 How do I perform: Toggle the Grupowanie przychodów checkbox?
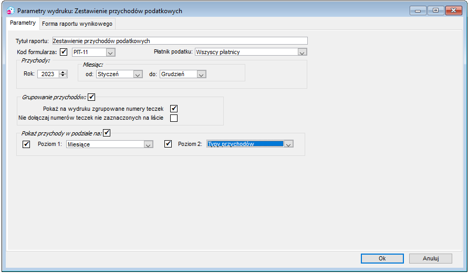[91, 97]
